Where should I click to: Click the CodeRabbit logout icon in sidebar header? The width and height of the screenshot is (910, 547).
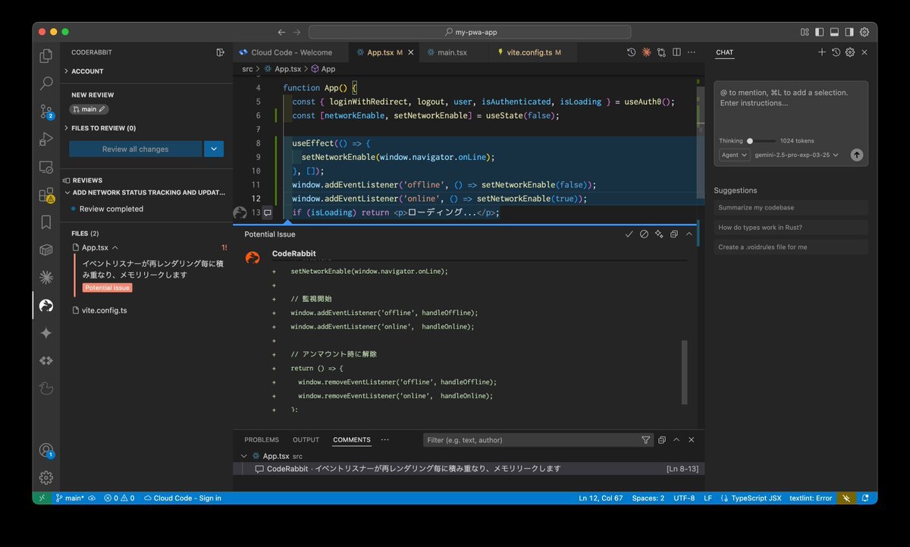pos(220,52)
